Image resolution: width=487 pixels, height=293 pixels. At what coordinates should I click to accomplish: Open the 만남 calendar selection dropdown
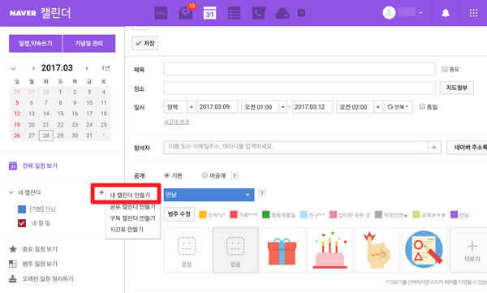pos(209,195)
